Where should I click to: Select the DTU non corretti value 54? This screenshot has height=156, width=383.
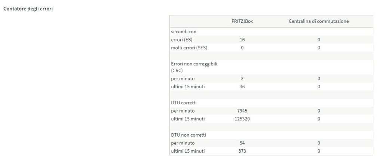pos(242,143)
